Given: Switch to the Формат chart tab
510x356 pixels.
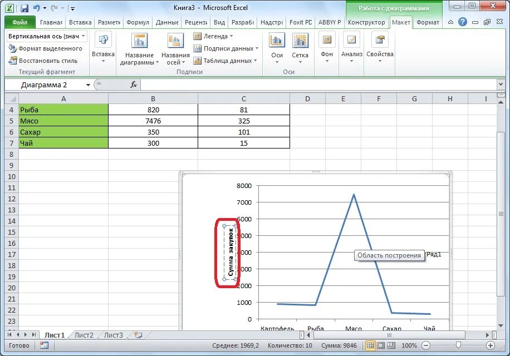Looking at the screenshot, I should pos(428,22).
